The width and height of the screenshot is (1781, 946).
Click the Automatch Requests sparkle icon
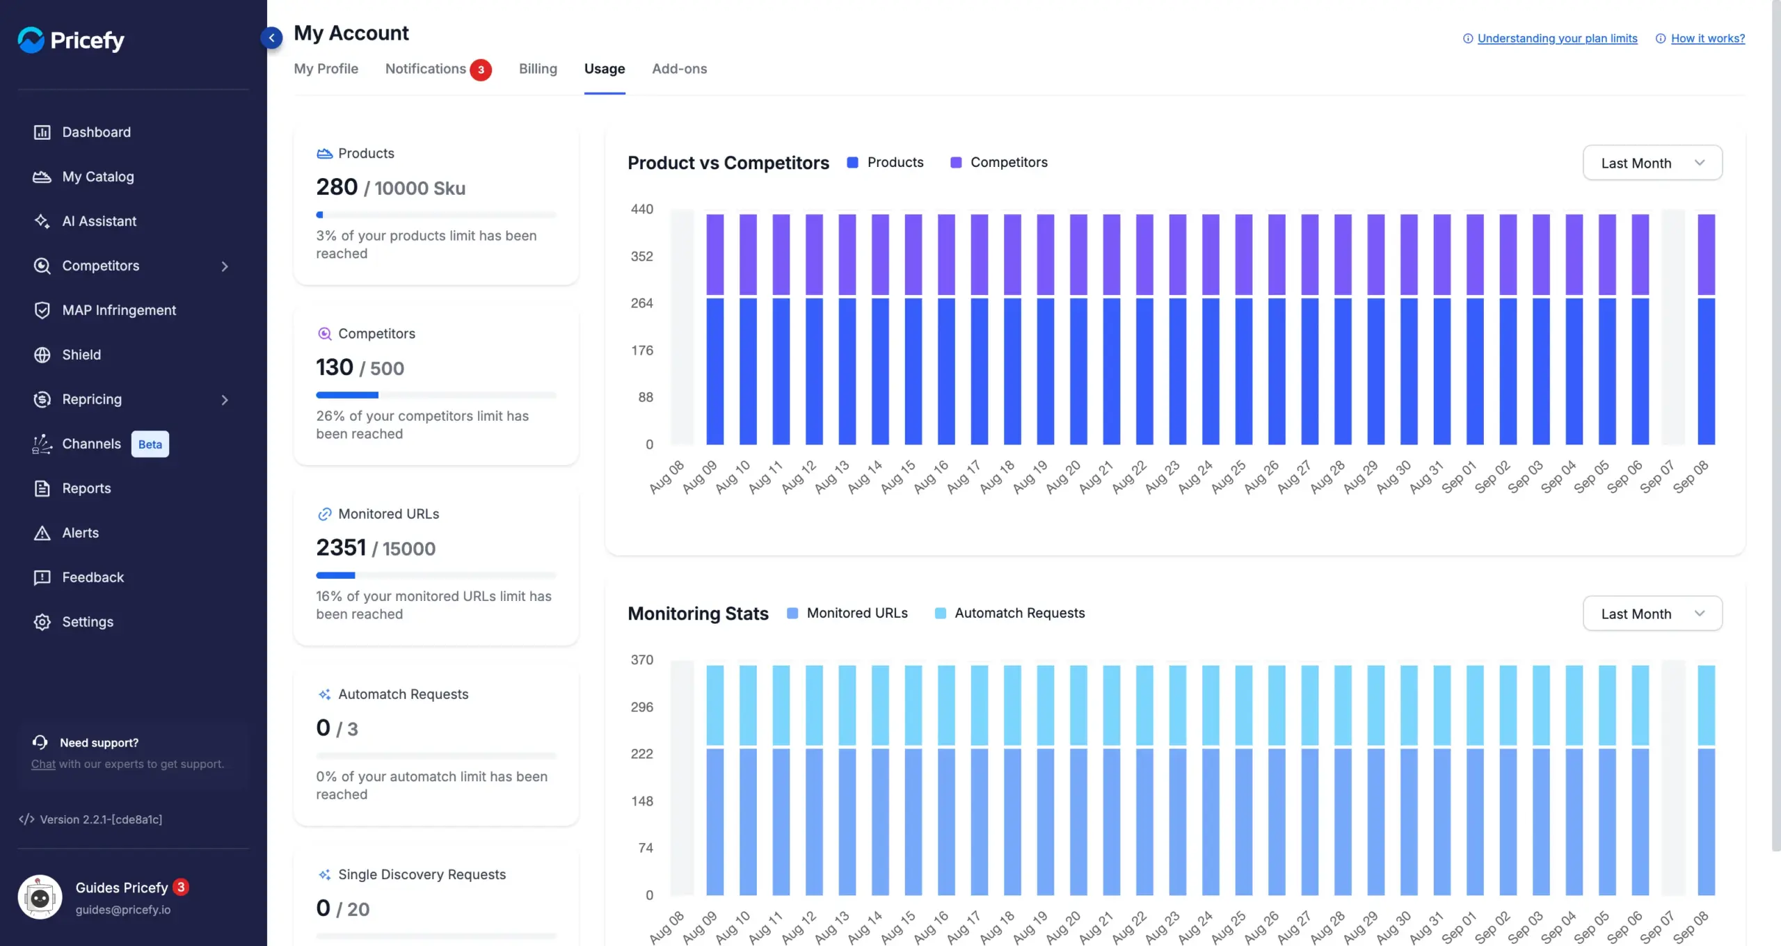(x=324, y=694)
